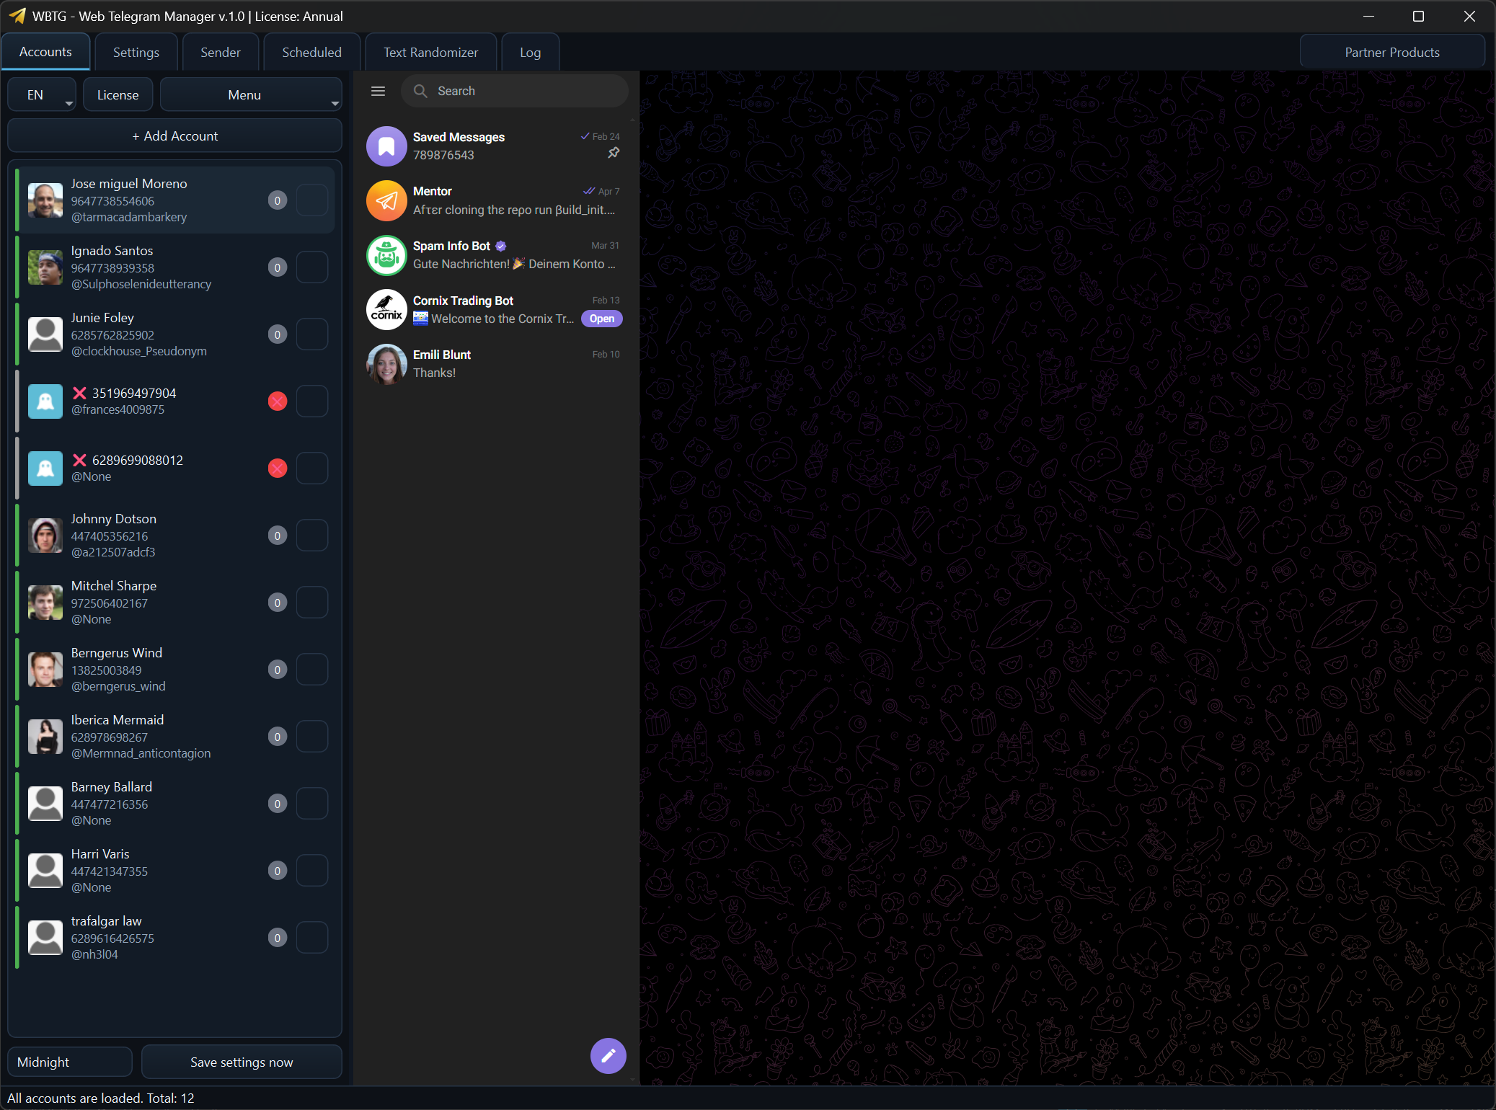
Task: Click in the Telegram Search field
Action: point(515,91)
